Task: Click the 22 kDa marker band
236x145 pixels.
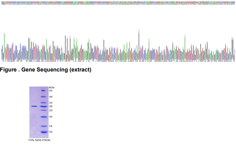Action: [43, 110]
